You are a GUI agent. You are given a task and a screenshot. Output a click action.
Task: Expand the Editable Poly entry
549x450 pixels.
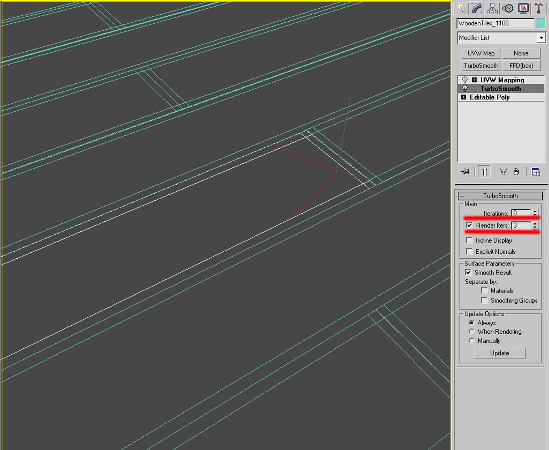464,97
